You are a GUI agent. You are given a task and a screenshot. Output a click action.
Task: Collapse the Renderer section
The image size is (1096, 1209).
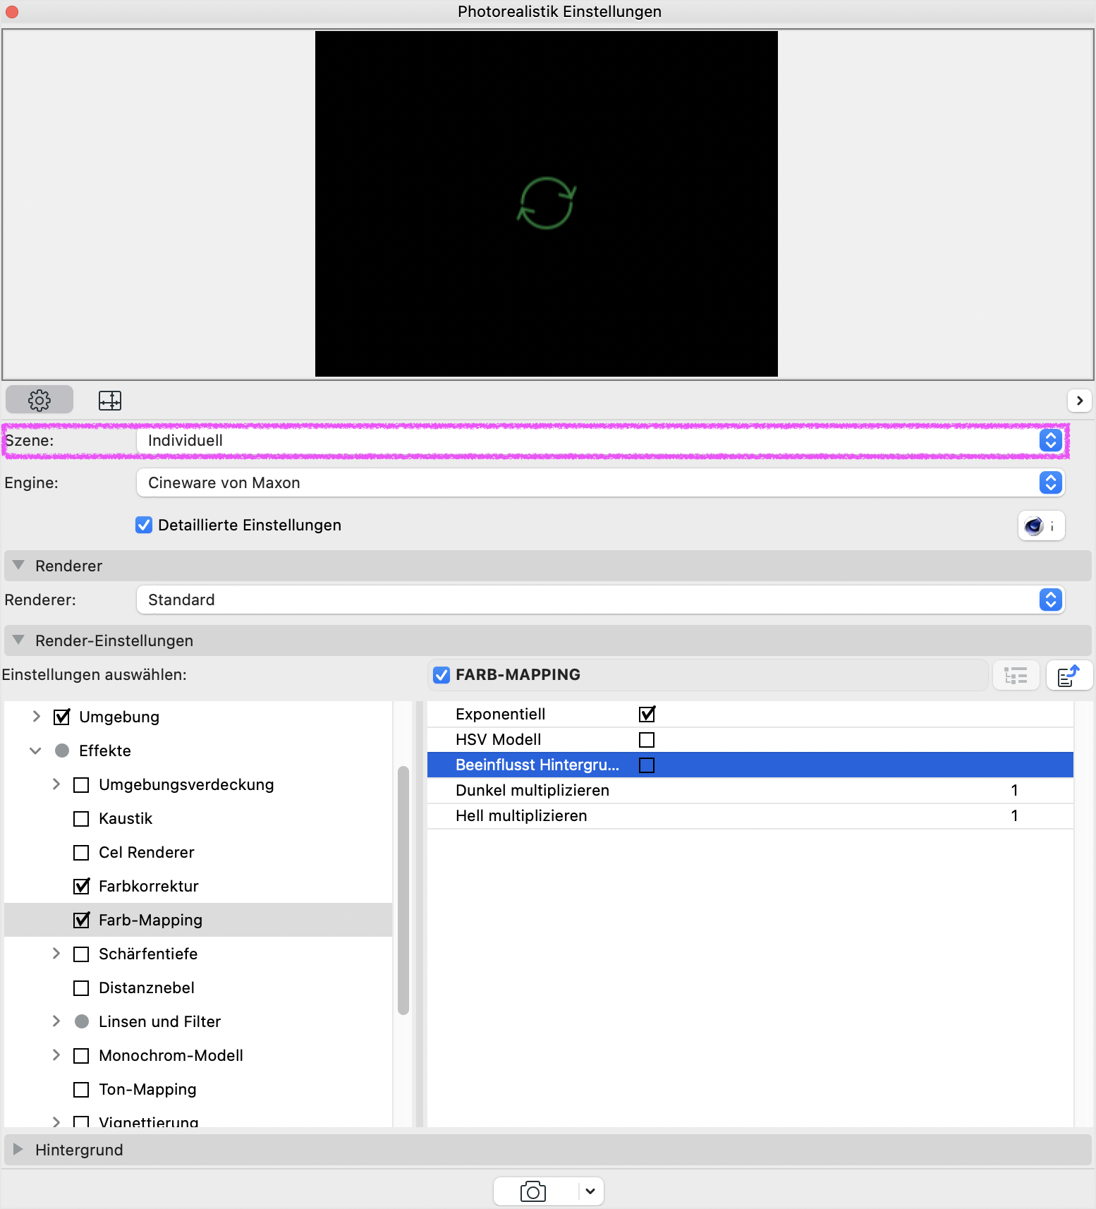[19, 566]
